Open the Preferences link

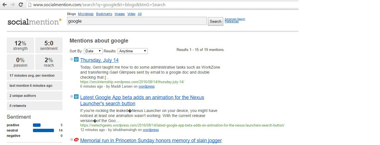[232, 22]
